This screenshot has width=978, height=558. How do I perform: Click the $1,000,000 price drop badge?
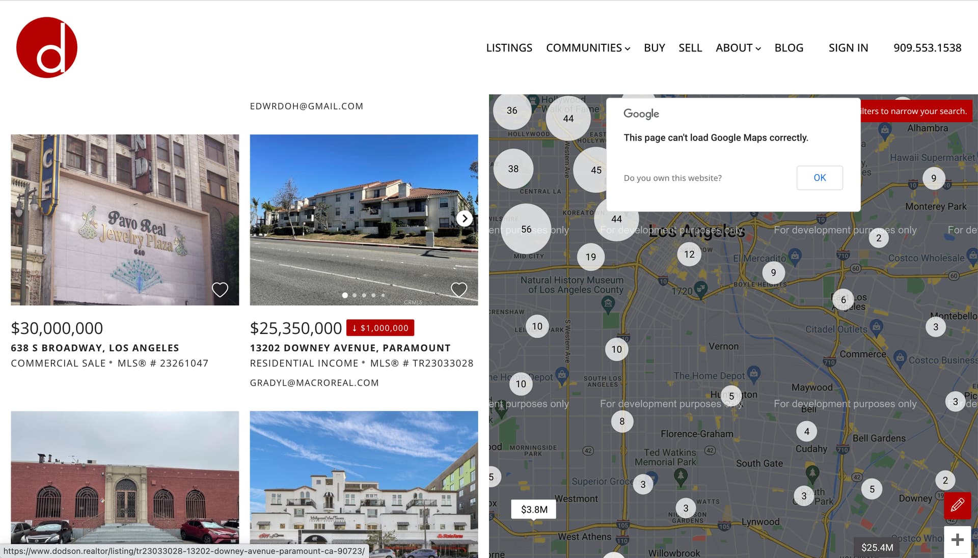[380, 328]
